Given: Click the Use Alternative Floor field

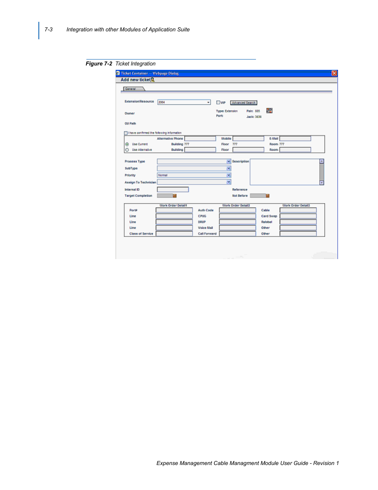Looking at the screenshot, I should [248, 150].
